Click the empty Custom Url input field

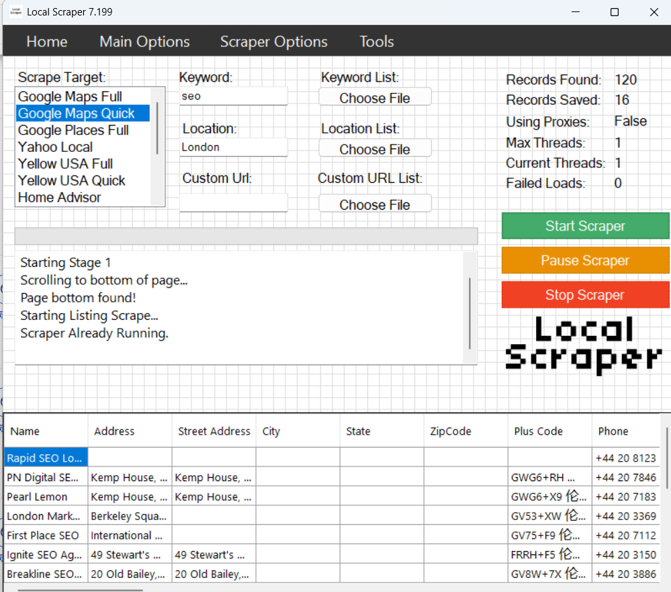click(233, 202)
